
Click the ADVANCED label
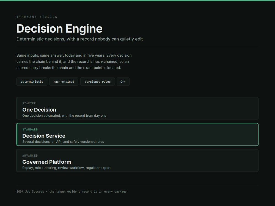30,155
